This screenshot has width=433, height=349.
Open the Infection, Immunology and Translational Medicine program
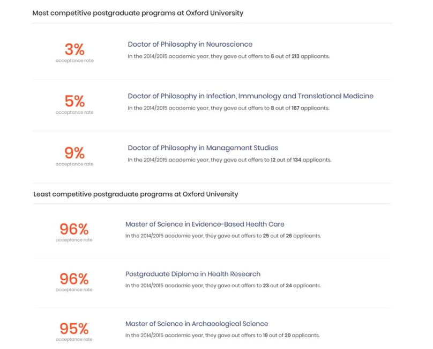(x=250, y=96)
